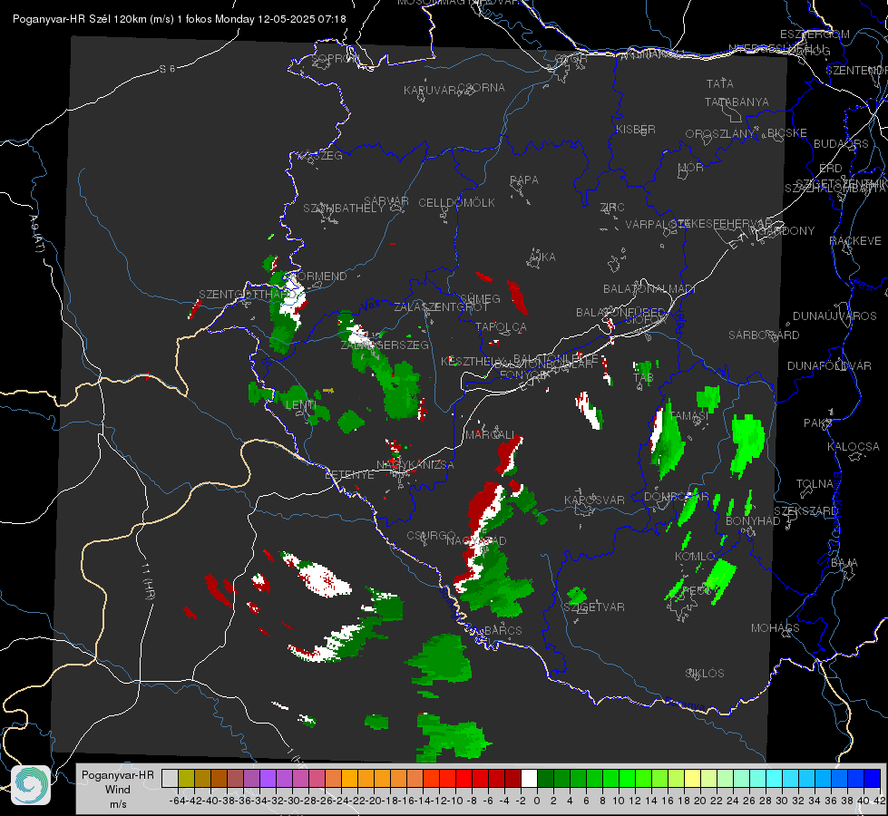Click the 11 (HR) road label
This screenshot has height=816, width=888.
[147, 581]
